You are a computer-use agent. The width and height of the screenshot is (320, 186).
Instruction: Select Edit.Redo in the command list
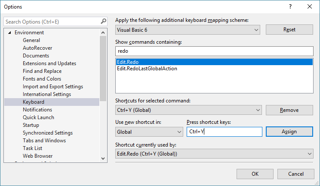click(x=214, y=62)
